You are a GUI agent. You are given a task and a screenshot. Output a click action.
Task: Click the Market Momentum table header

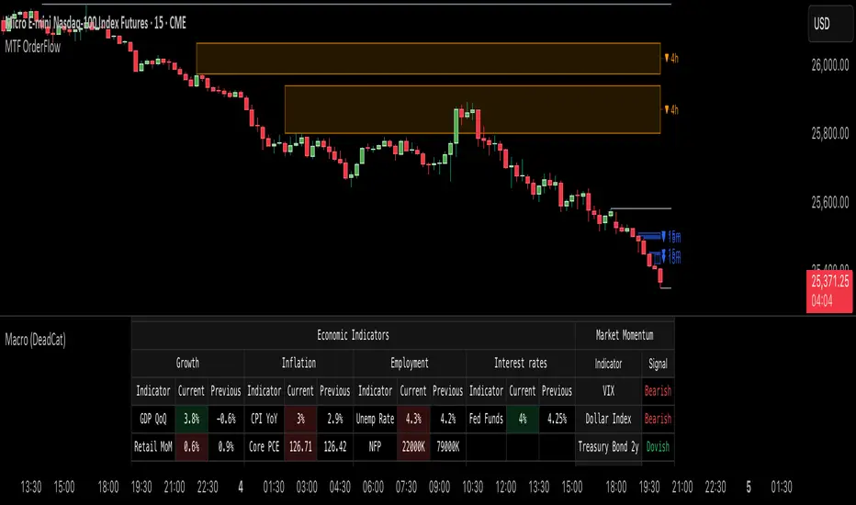[625, 336]
